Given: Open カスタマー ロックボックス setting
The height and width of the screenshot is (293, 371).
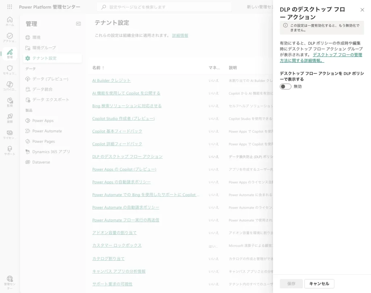Looking at the screenshot, I should pos(117,246).
